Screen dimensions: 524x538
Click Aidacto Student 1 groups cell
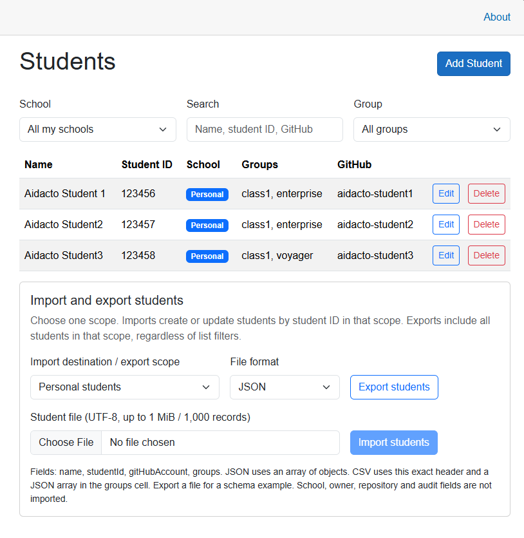pyautogui.click(x=282, y=194)
